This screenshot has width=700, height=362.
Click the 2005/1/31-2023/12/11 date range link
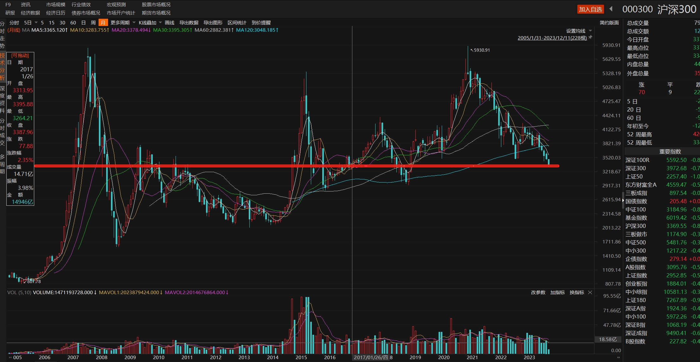(x=552, y=38)
